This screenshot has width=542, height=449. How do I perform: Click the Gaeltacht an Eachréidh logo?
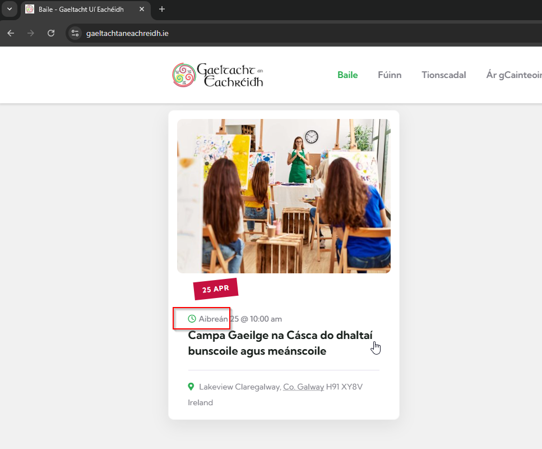coord(218,75)
